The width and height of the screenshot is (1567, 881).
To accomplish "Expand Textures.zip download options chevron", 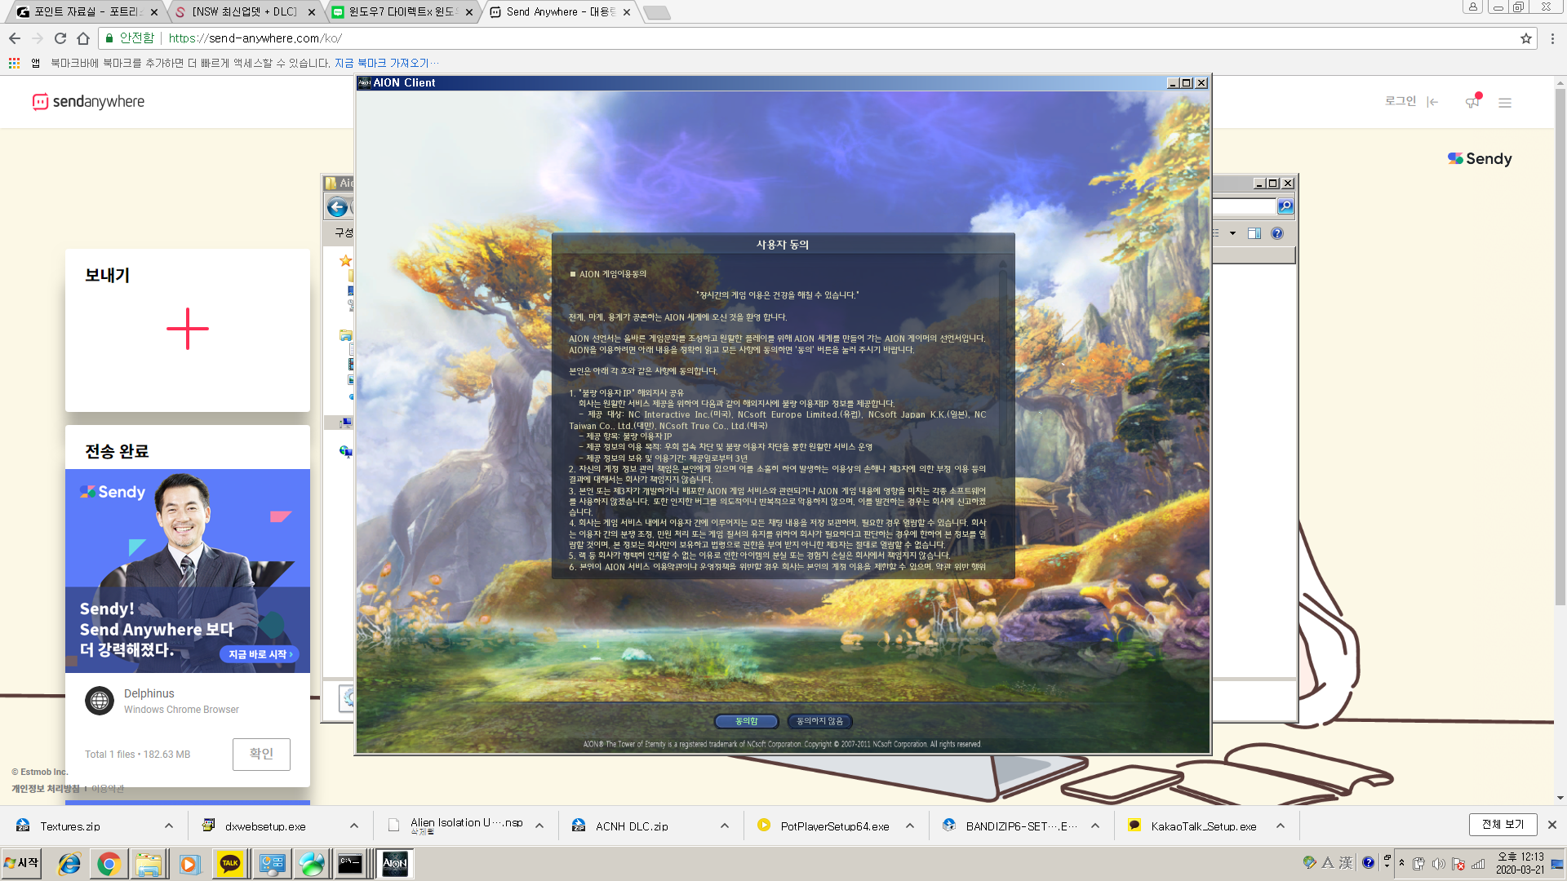I will click(x=169, y=826).
